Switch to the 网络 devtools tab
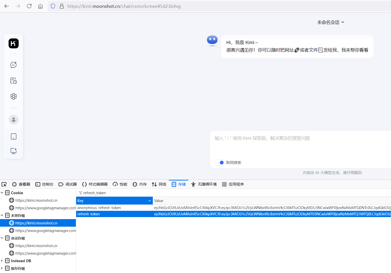Viewport: 391px width, 273px height. pos(159,184)
